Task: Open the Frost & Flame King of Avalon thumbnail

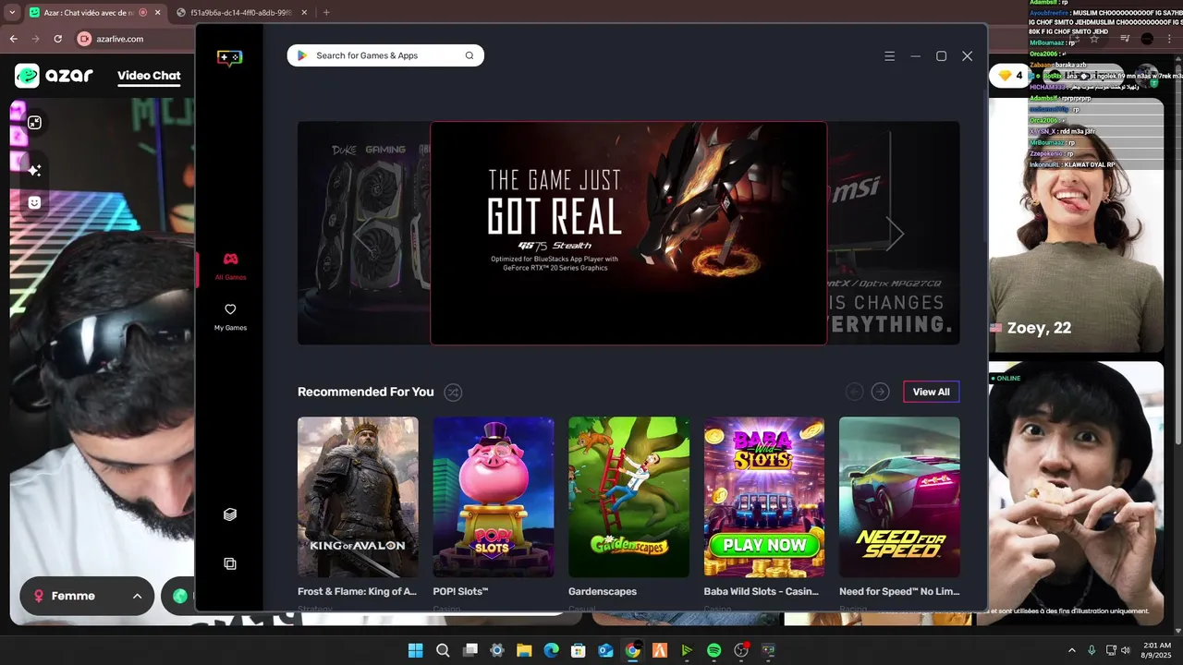Action: click(x=358, y=498)
